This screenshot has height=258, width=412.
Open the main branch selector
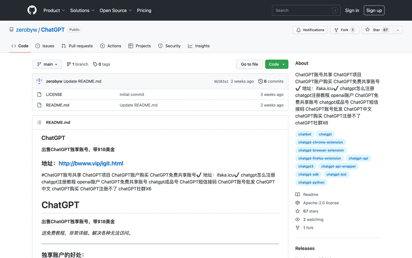[47, 64]
